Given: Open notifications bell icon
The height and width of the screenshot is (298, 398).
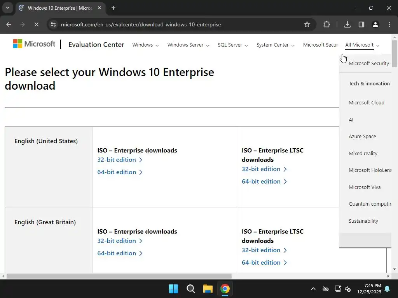Looking at the screenshot, I should tap(388, 289).
